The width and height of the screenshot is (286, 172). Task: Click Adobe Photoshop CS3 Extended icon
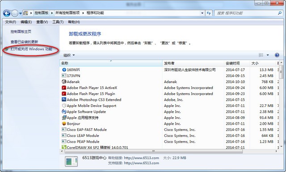(x=64, y=100)
